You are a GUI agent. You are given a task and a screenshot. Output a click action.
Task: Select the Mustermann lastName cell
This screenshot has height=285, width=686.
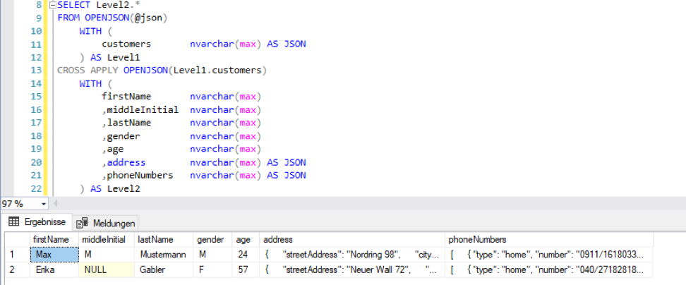[164, 254]
